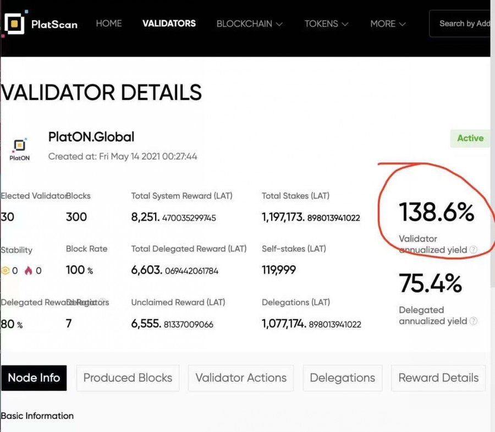
Task: Click the Created at date text
Action: (123, 157)
